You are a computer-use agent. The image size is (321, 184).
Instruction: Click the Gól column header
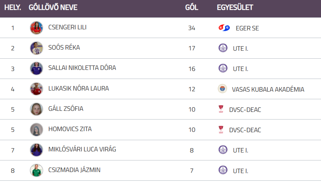coord(191,8)
